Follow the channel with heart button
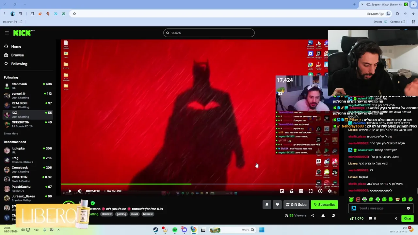The width and height of the screenshot is (418, 235). coord(277,205)
